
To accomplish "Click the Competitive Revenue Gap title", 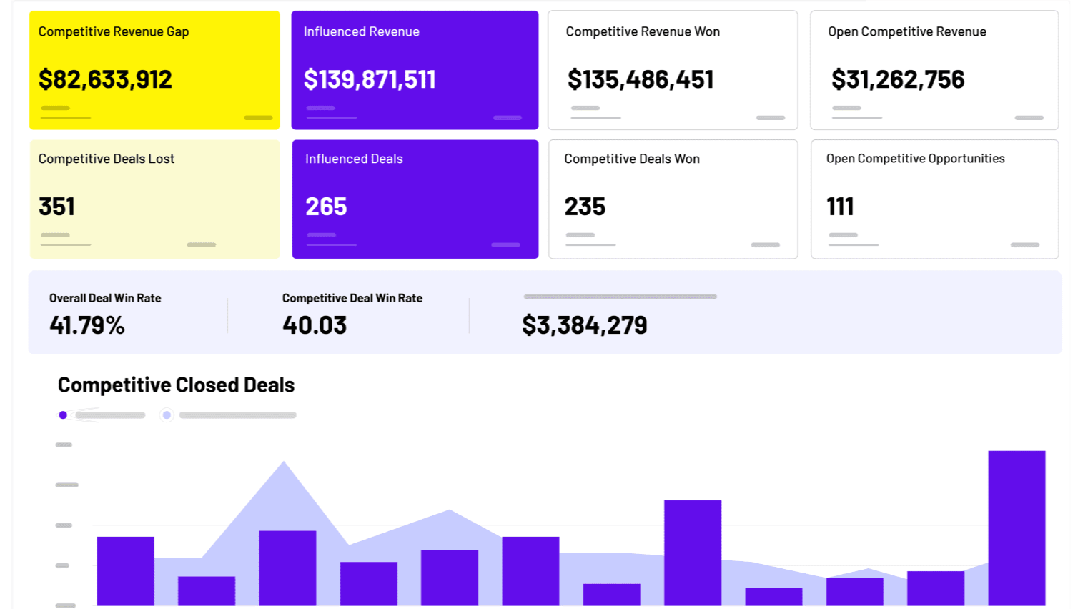I will click(114, 31).
